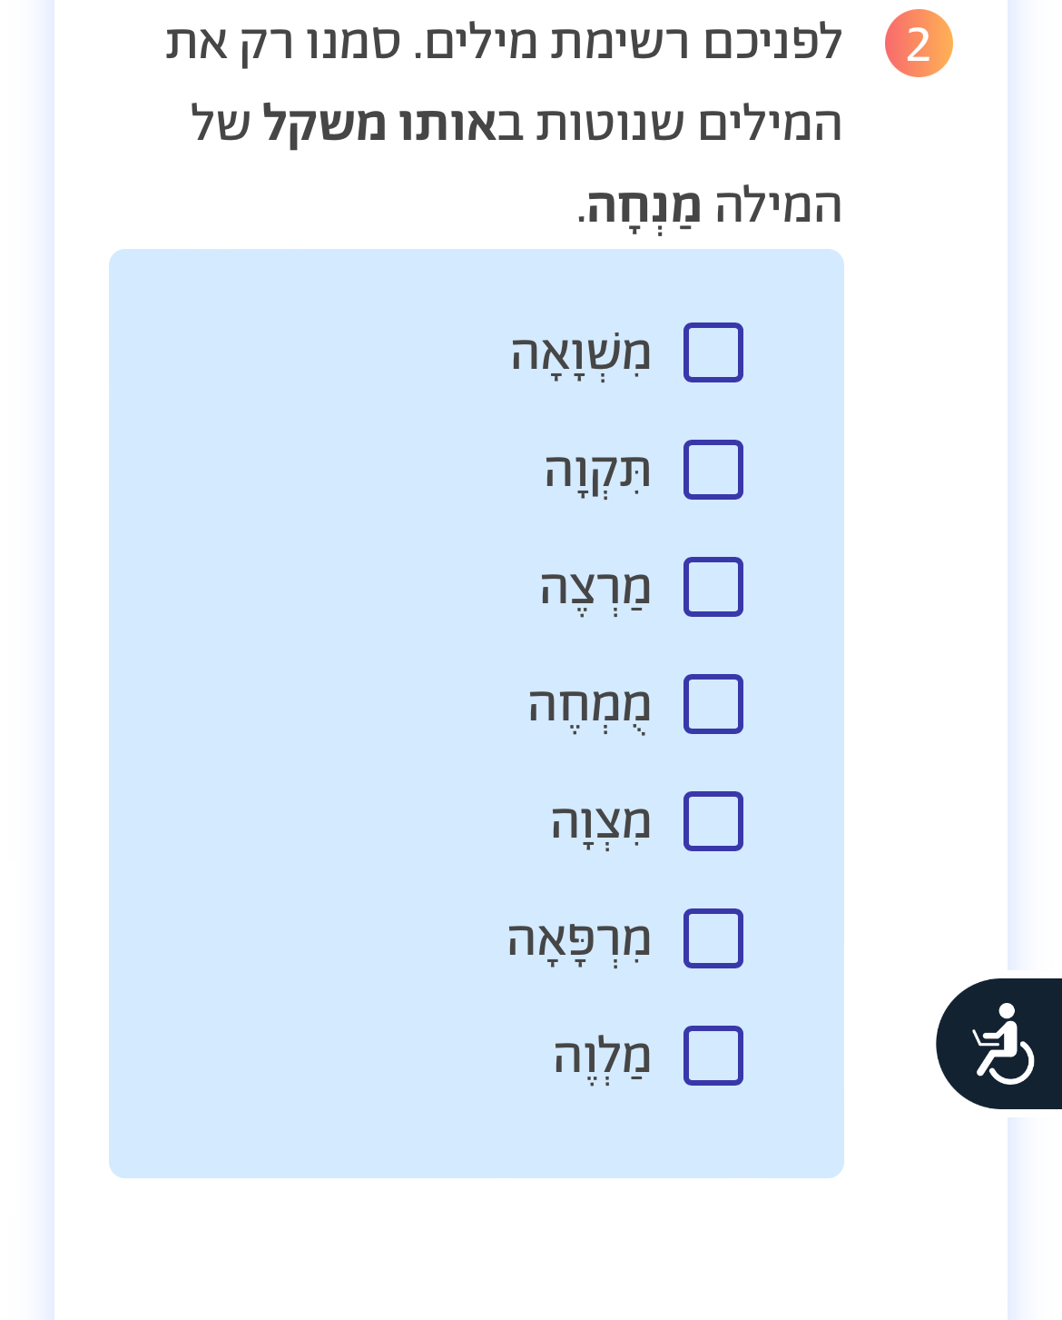
Task: Click the תִּקְוָה text label
Action: [x=598, y=471]
